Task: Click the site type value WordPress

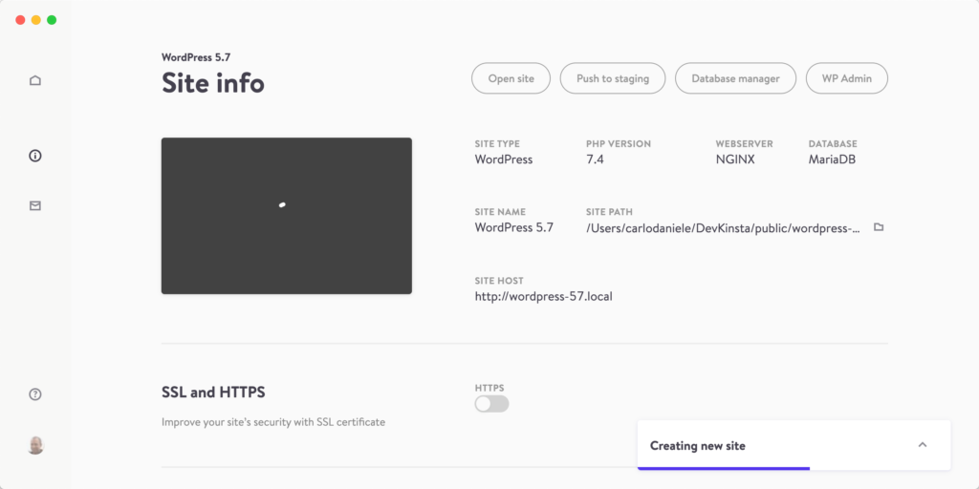Action: (504, 159)
